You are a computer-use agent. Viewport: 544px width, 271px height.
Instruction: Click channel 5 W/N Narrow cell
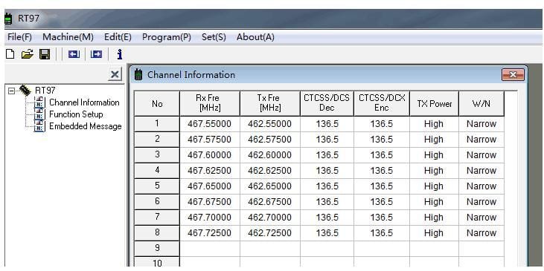point(481,186)
